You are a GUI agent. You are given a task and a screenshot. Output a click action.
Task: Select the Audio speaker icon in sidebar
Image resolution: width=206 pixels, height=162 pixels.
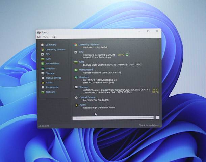pyautogui.click(x=43, y=83)
